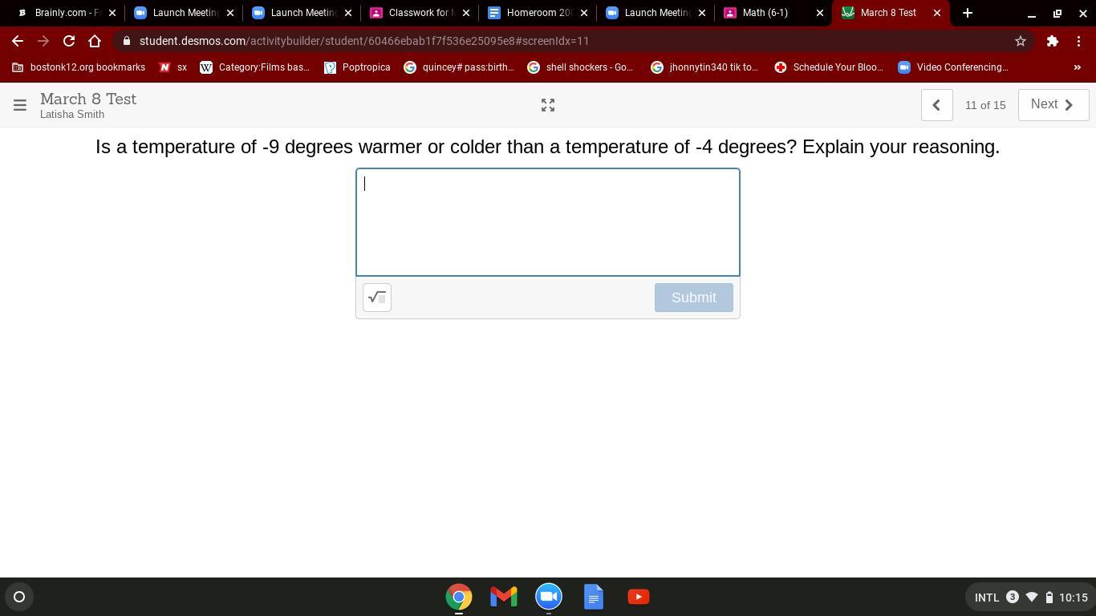This screenshot has height=616, width=1096.
Task: Click the fullscreen expand icon
Action: tap(548, 105)
